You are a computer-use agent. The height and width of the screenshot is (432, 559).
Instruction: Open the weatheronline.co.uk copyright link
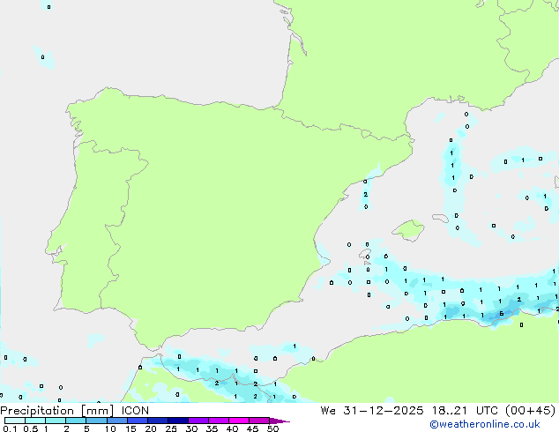point(484,424)
